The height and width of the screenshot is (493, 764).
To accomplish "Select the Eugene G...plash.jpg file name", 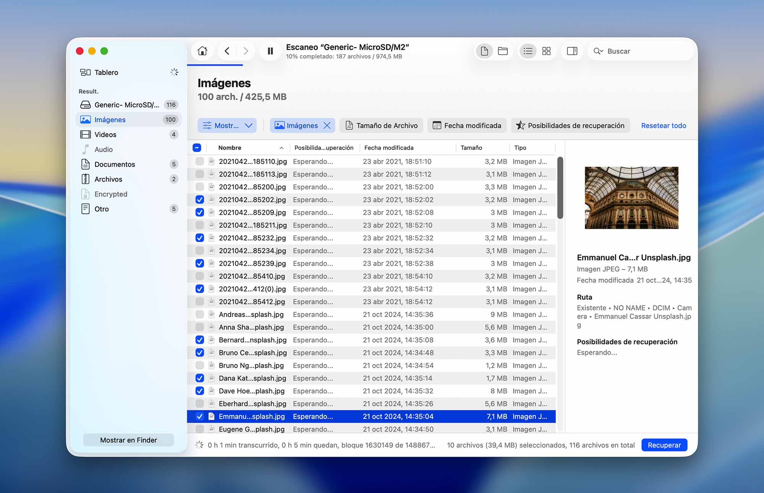I will click(x=252, y=429).
